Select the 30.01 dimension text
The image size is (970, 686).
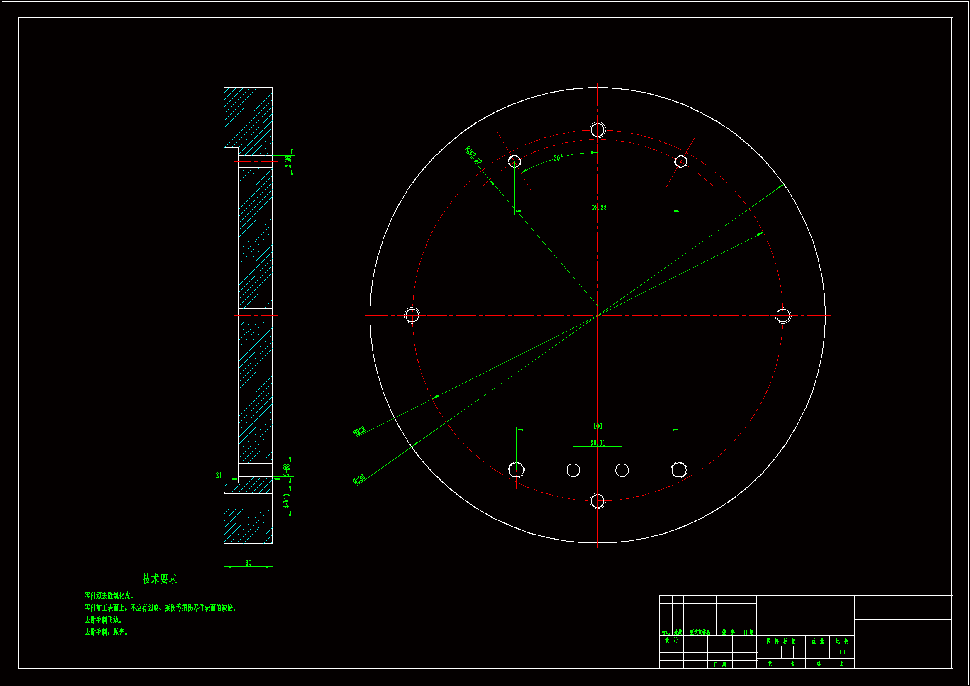coord(597,443)
